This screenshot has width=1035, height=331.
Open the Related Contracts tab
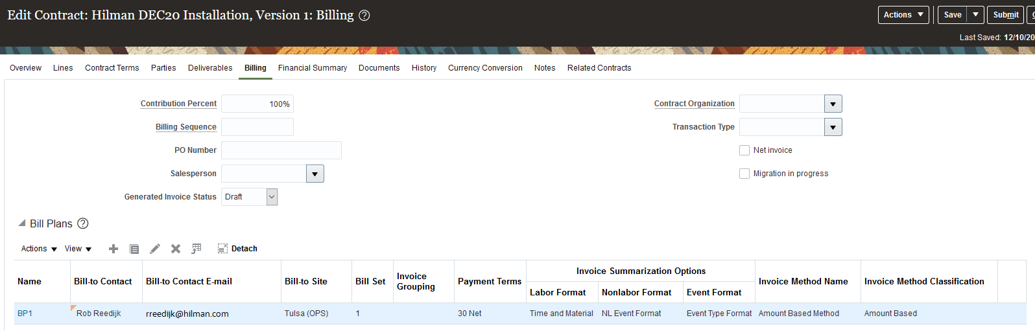pyautogui.click(x=599, y=68)
